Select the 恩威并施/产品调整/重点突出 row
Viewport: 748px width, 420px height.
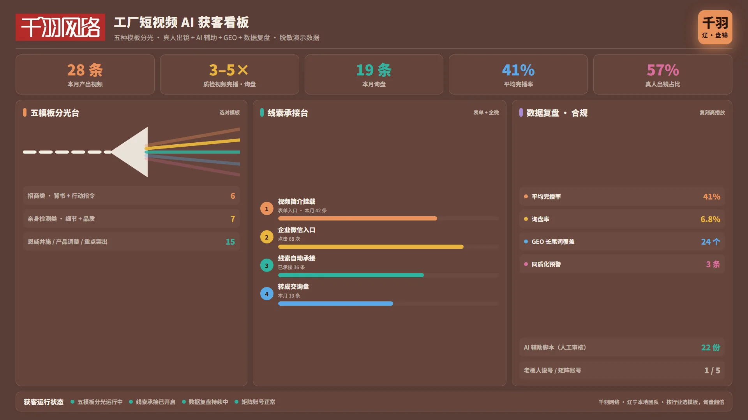point(131,241)
